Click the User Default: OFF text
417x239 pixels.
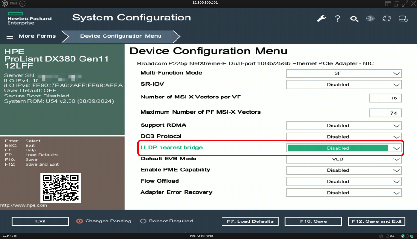click(x=30, y=91)
